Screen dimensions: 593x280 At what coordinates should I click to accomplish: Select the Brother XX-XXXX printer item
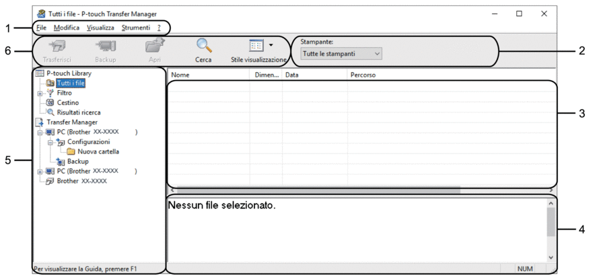tap(81, 181)
